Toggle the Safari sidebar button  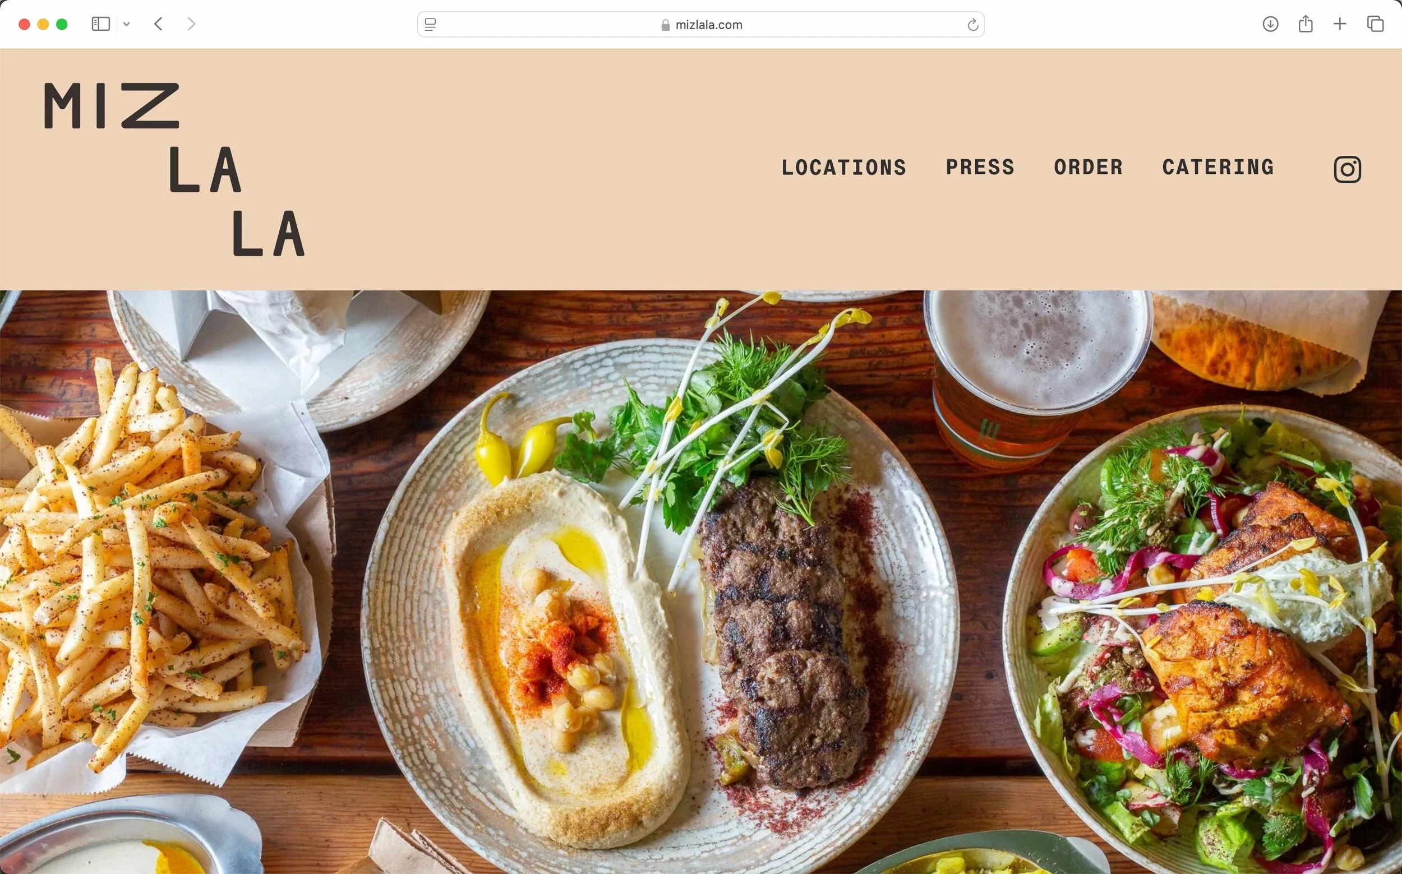pos(100,24)
